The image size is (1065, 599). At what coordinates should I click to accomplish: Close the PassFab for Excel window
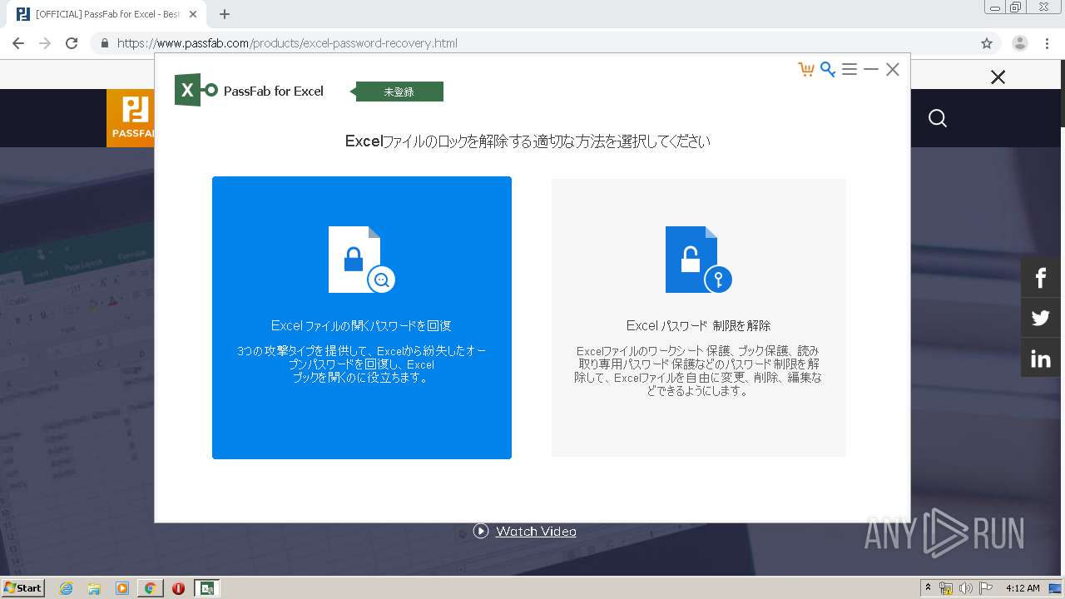tap(892, 69)
